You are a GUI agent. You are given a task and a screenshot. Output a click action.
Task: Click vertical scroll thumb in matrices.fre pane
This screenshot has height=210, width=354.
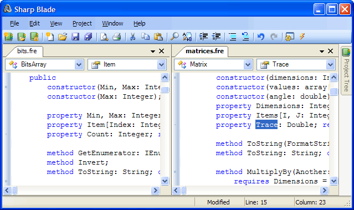pos(334,91)
